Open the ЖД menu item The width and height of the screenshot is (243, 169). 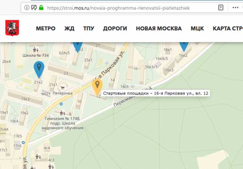(69, 29)
